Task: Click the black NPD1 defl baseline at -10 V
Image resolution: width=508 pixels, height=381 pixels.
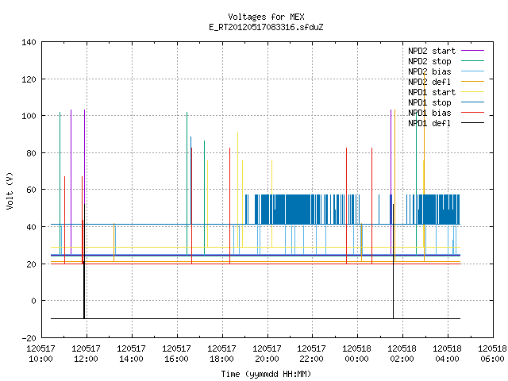Action: pyautogui.click(x=256, y=319)
